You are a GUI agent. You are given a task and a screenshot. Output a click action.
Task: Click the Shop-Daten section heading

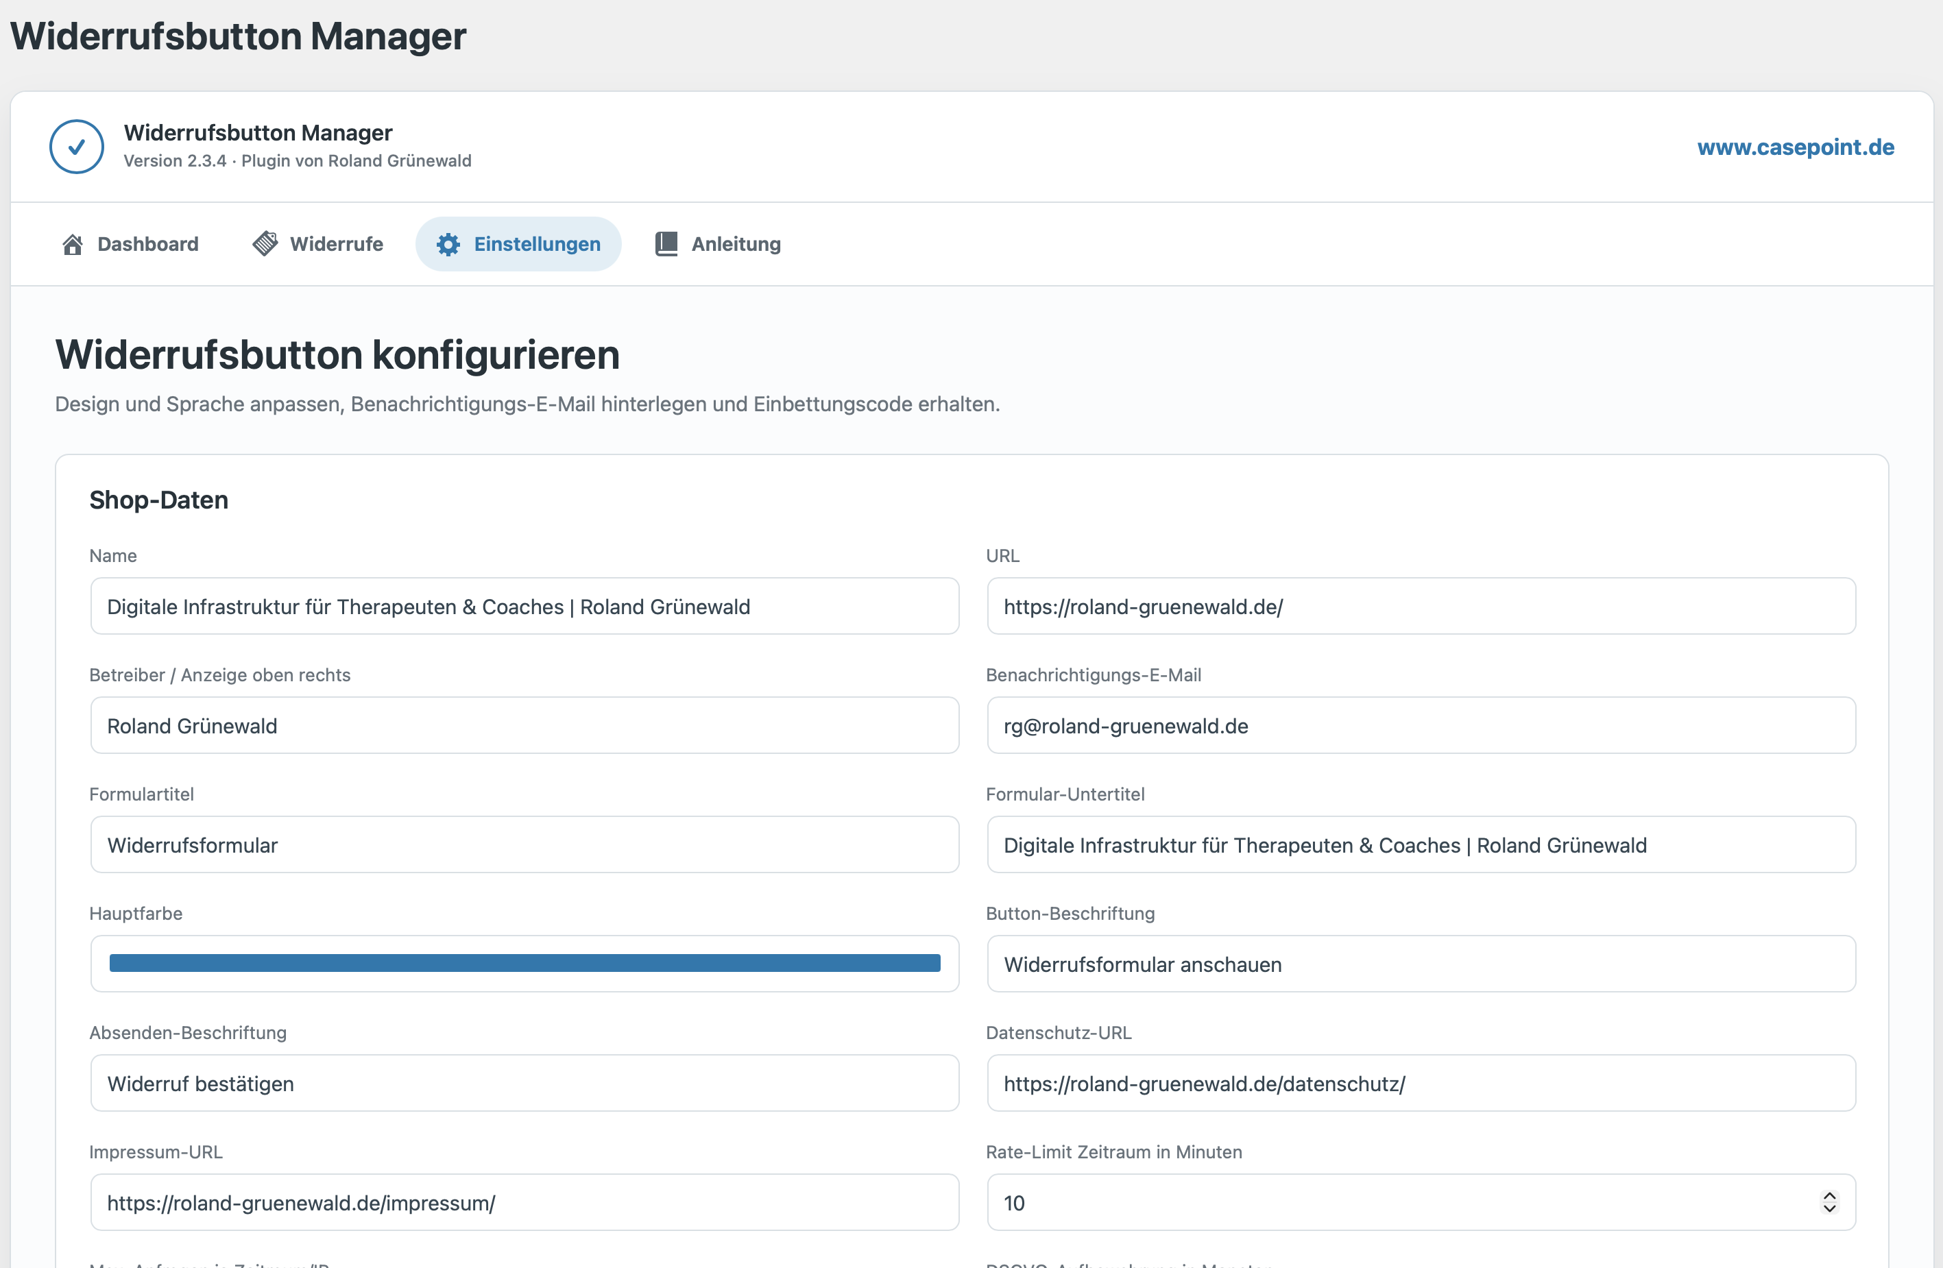click(x=158, y=500)
